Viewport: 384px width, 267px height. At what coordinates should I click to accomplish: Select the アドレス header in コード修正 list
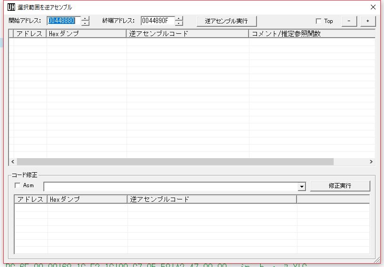click(x=31, y=199)
